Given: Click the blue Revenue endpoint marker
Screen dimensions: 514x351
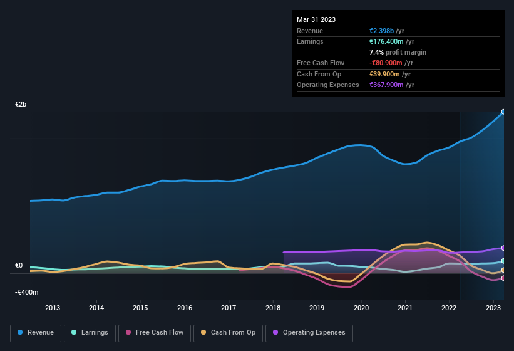Looking at the screenshot, I should tap(503, 112).
